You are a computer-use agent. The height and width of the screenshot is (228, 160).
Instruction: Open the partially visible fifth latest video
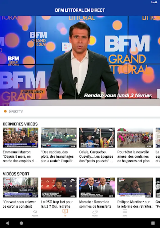(158, 138)
